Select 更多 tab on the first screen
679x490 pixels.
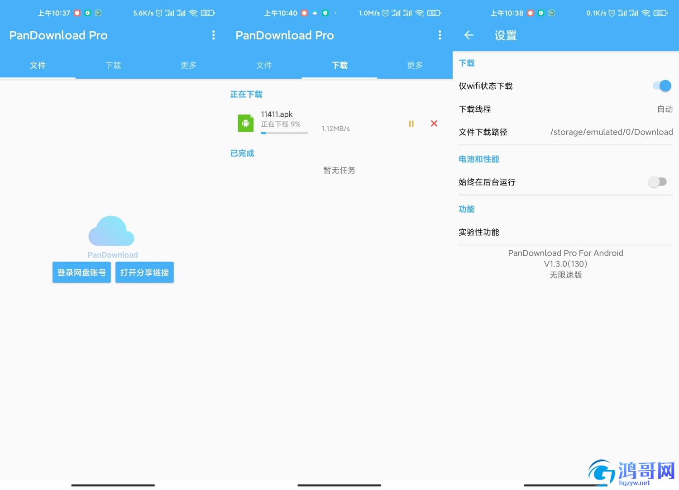pyautogui.click(x=188, y=65)
